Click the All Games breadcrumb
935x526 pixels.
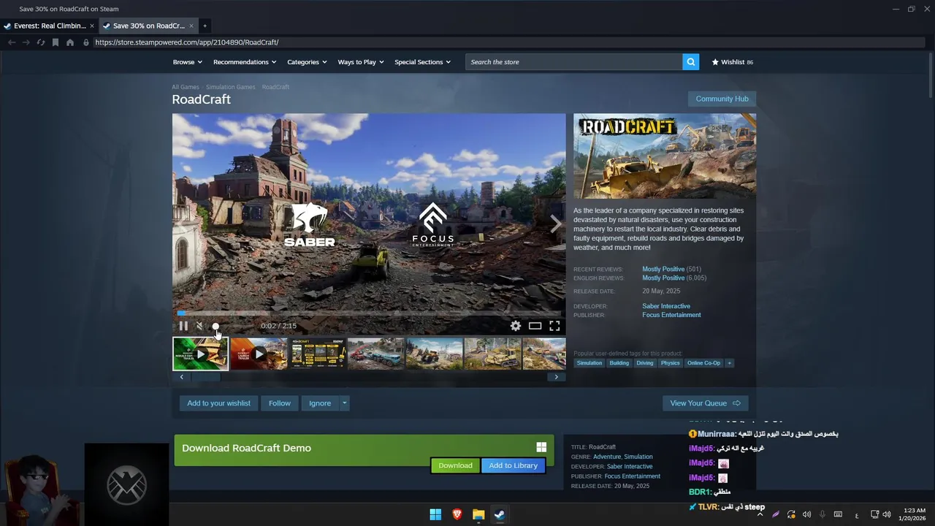186,87
